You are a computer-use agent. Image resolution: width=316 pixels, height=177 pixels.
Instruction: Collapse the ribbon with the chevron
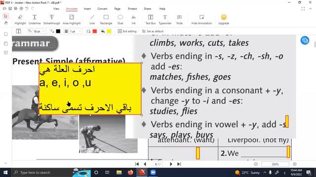[311, 9]
